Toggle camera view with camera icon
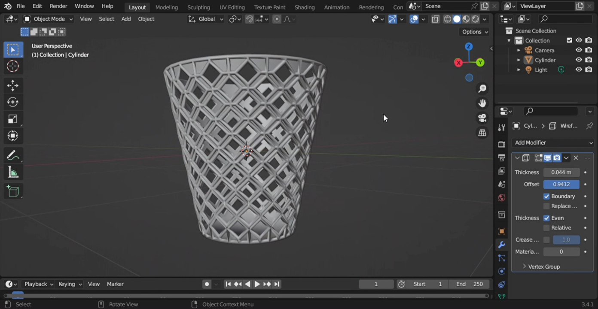The height and width of the screenshot is (309, 598). [482, 118]
